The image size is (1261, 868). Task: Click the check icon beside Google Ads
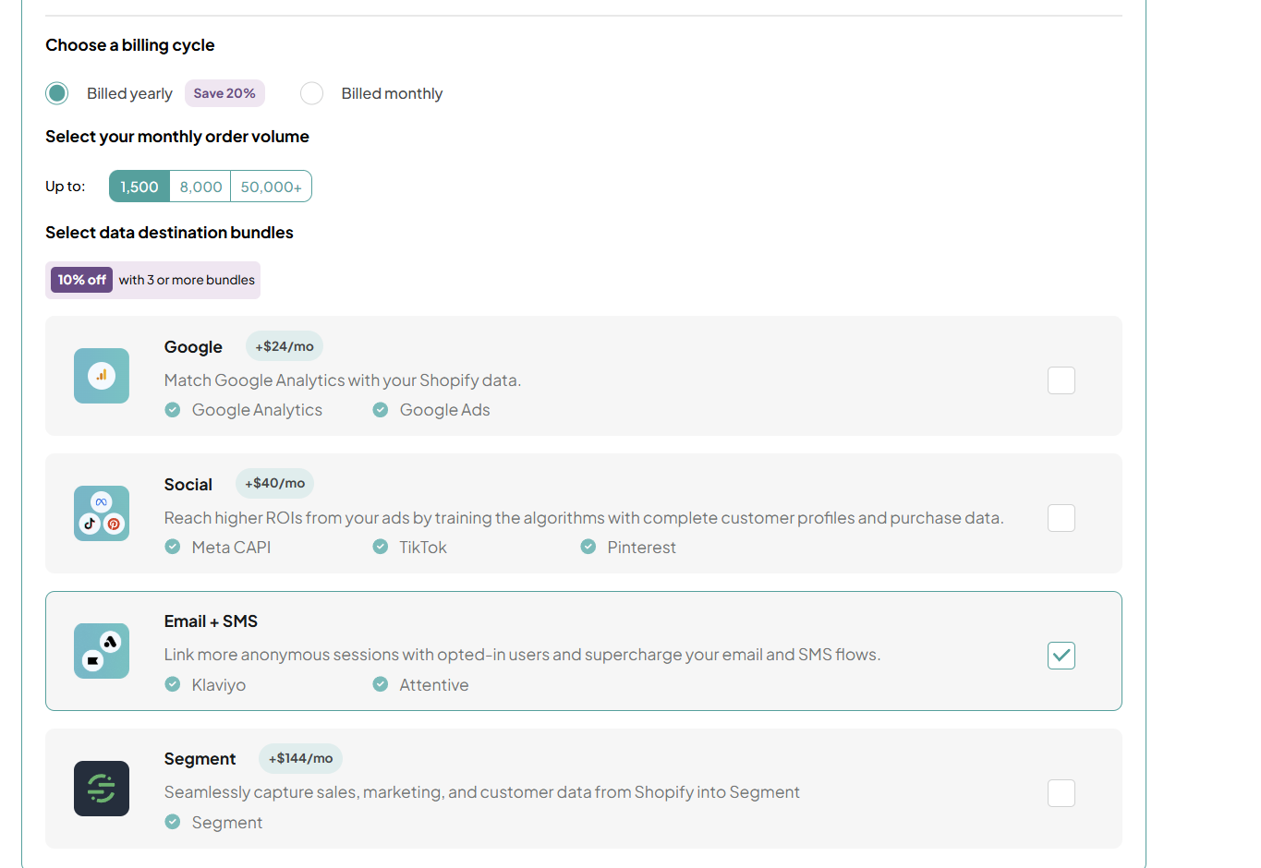click(381, 410)
